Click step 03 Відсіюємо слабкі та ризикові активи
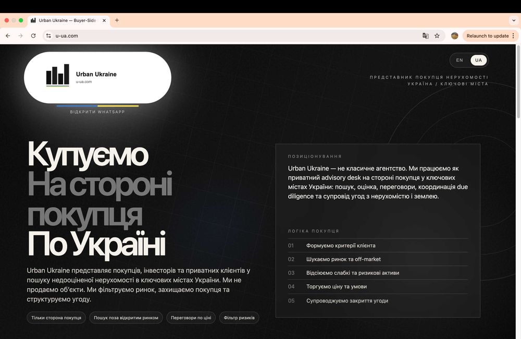521x339 pixels. (x=378, y=273)
